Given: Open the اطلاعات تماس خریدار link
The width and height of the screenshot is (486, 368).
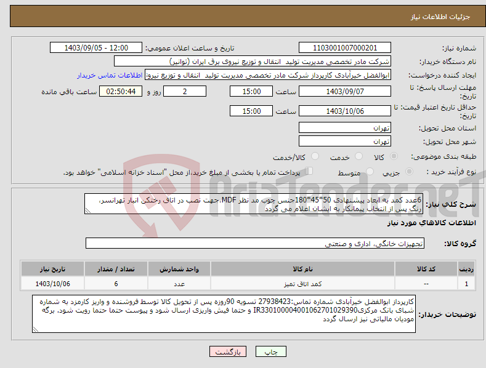Looking at the screenshot, I should click(110, 75).
